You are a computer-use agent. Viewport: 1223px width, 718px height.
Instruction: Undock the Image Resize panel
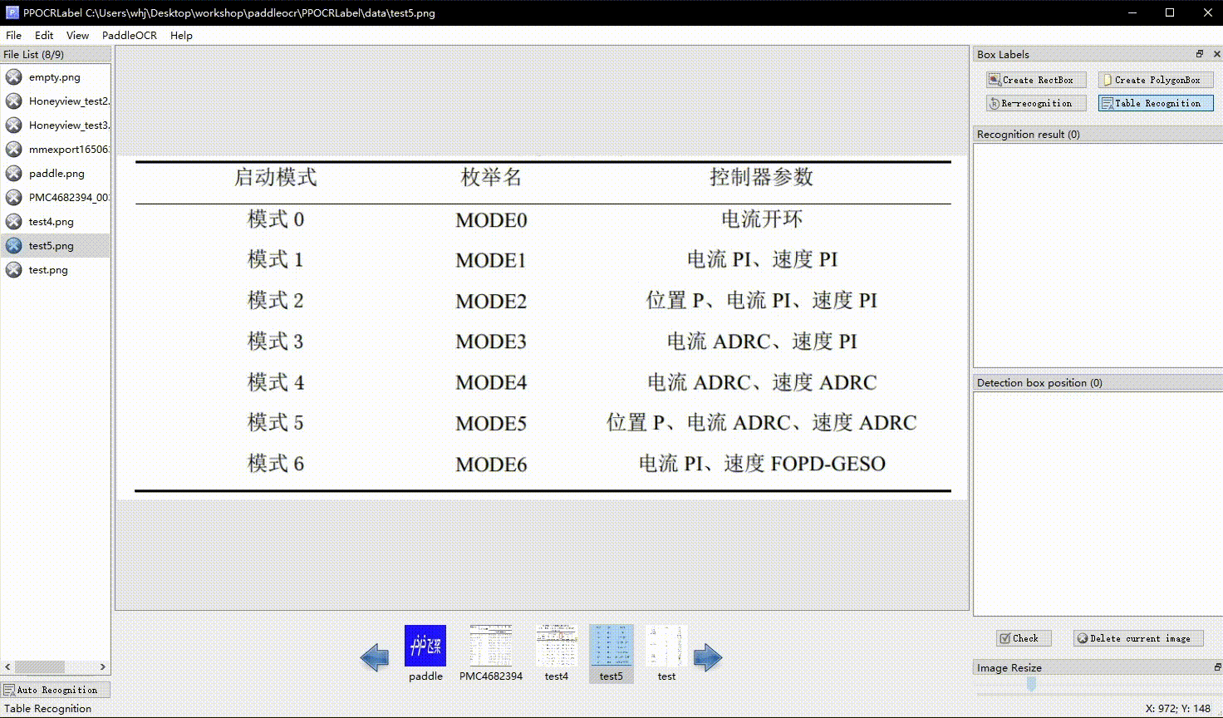pyautogui.click(x=1216, y=667)
